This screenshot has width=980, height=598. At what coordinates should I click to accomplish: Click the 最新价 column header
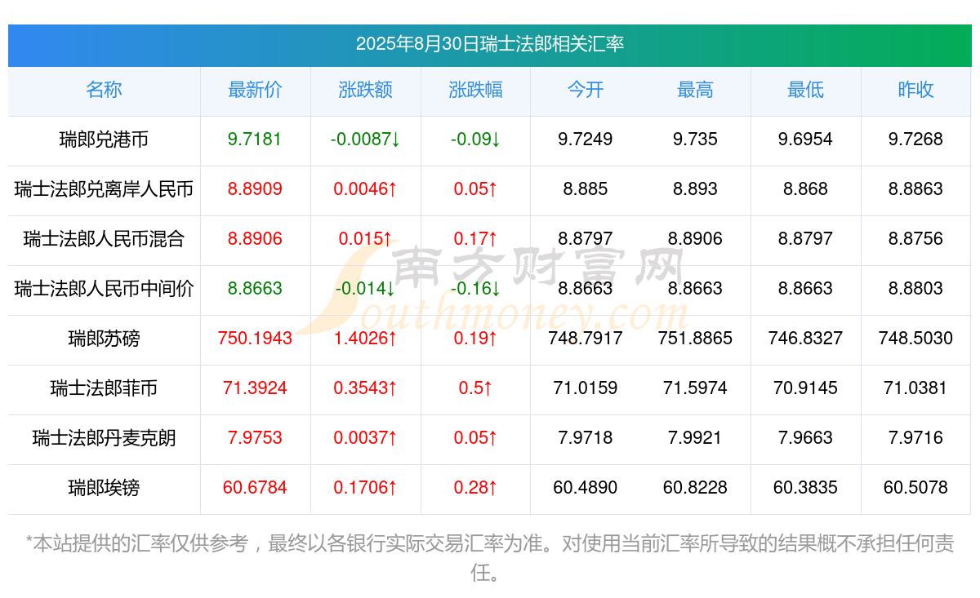(255, 90)
